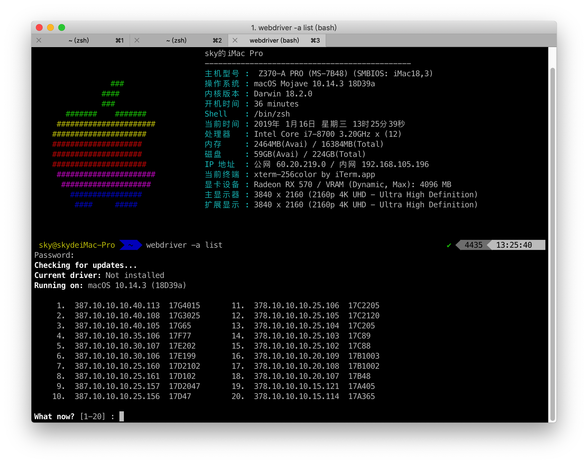Viewport: 588px width, 464px height.
Task: Click the 主显示器 3840 x 2160 line
Action: (341, 195)
